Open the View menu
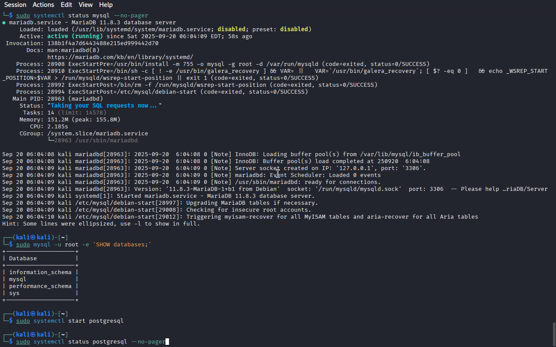Screen dimensions: 556x347 tap(86, 5)
